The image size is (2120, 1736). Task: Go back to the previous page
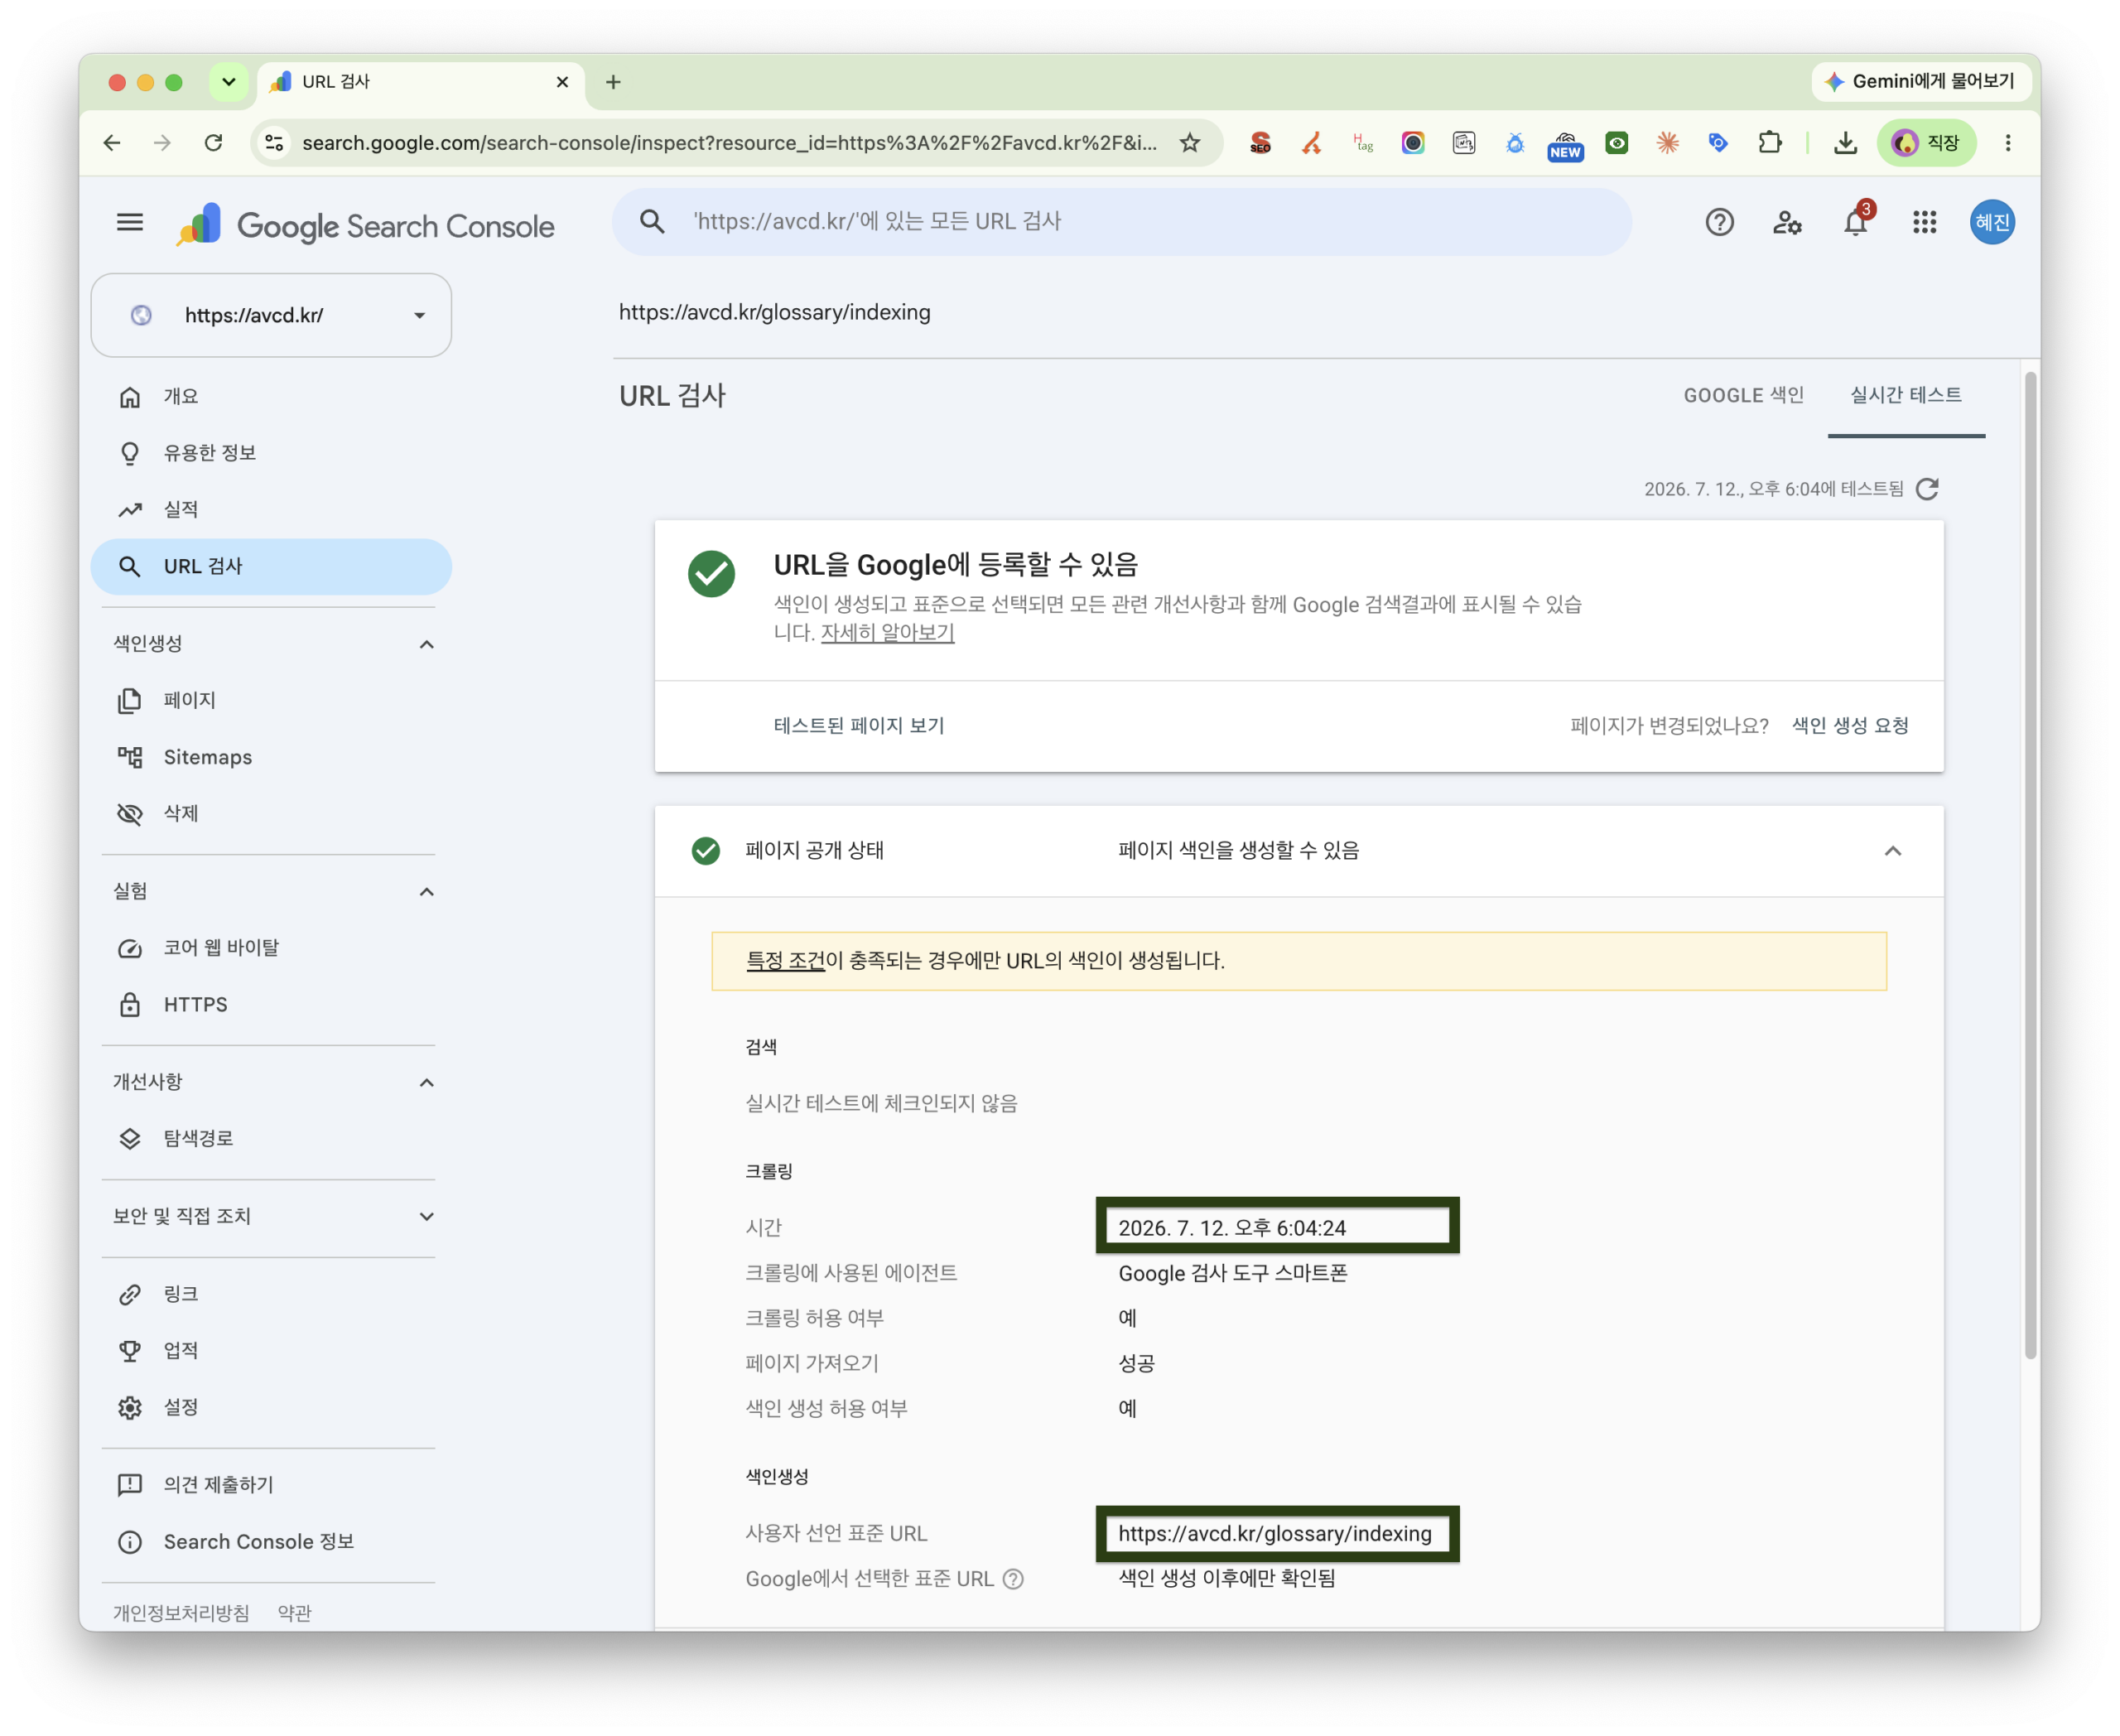112,143
